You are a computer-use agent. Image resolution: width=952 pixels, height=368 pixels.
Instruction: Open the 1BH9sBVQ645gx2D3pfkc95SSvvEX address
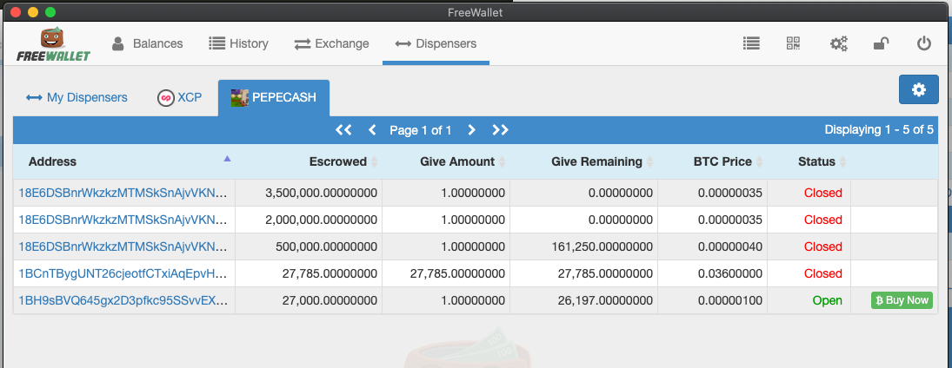pos(123,300)
